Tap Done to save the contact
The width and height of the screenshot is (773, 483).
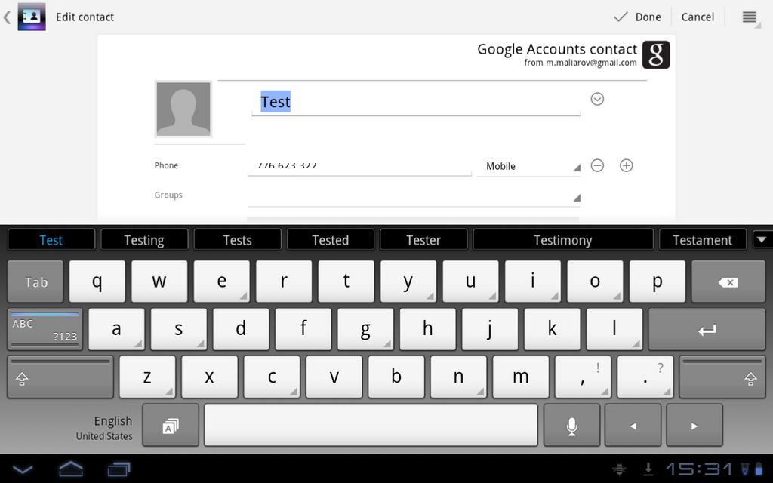tap(638, 17)
